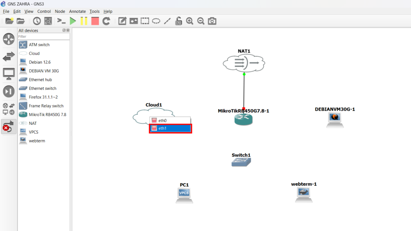411x231 pixels.
Task: Click the add a link cable icon
Action: [x=8, y=127]
